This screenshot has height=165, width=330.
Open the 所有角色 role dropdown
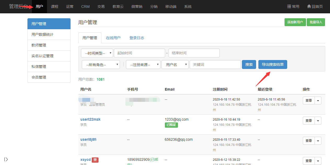(101, 64)
